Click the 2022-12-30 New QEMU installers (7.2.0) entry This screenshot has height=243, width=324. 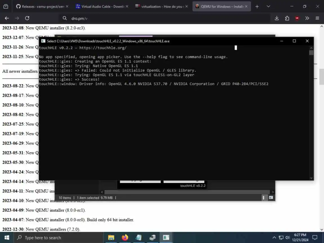pos(41,229)
